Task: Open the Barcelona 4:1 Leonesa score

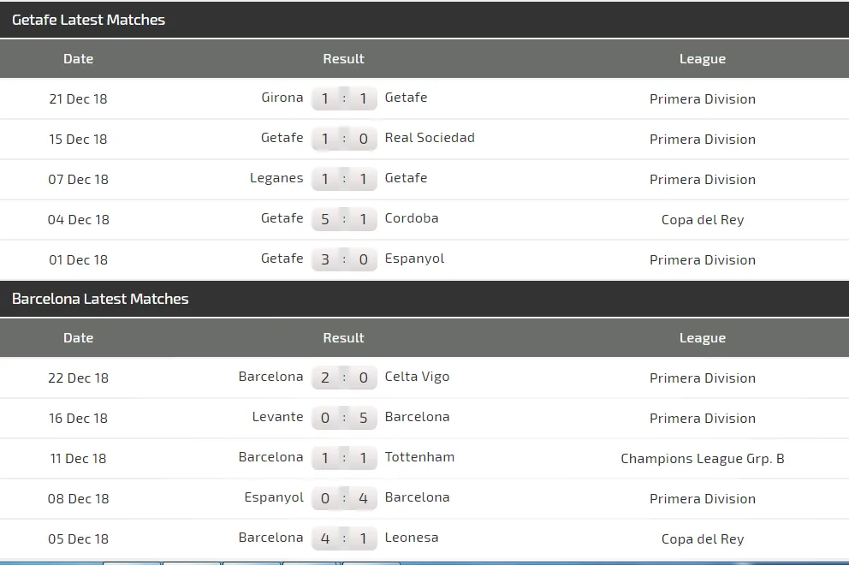Action: coord(344,538)
